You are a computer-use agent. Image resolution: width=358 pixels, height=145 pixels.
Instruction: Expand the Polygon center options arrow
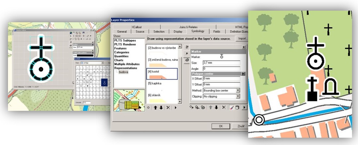243,74
